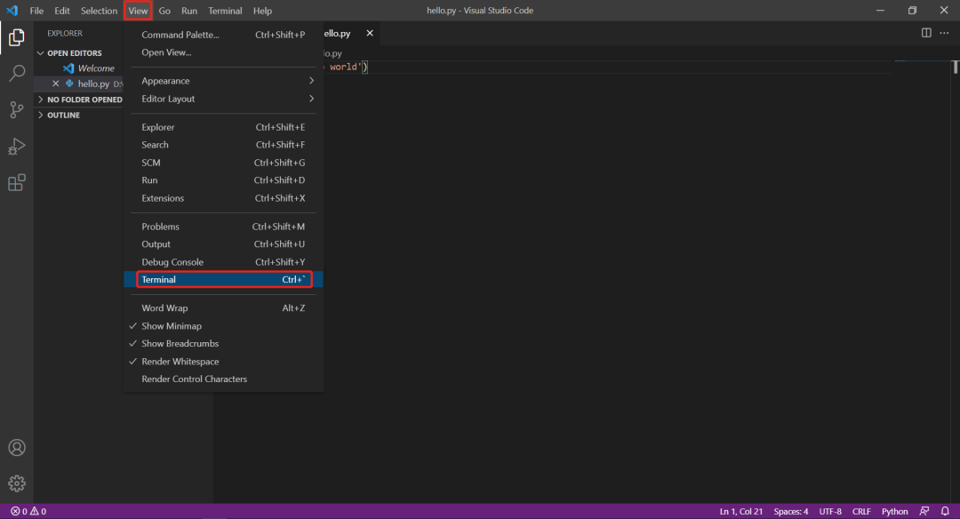Open the Explorer activity bar icon
The image size is (960, 519).
pos(17,37)
